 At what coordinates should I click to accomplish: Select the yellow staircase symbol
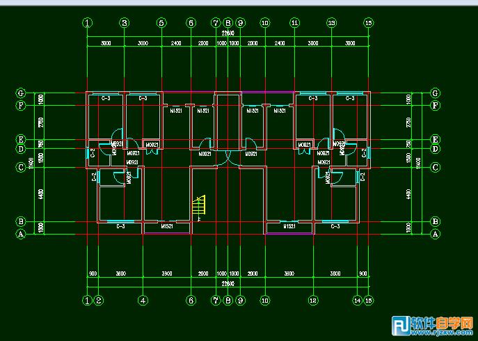[199, 205]
